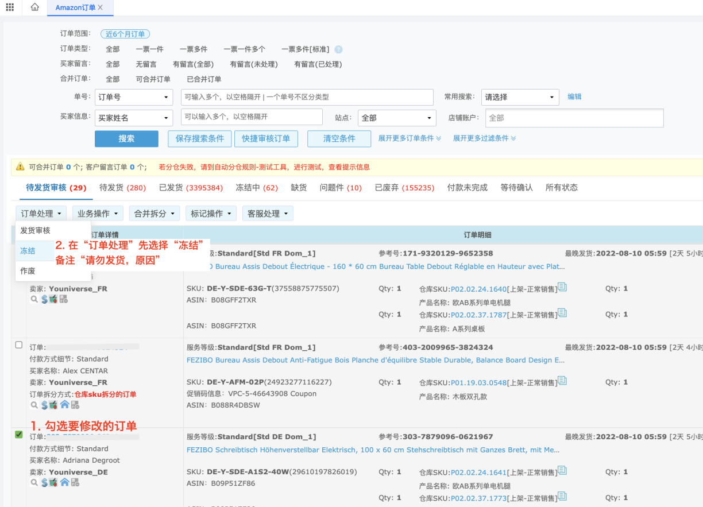The height and width of the screenshot is (507, 703).
Task: Select 无留言 buyer message filter
Action: click(146, 64)
